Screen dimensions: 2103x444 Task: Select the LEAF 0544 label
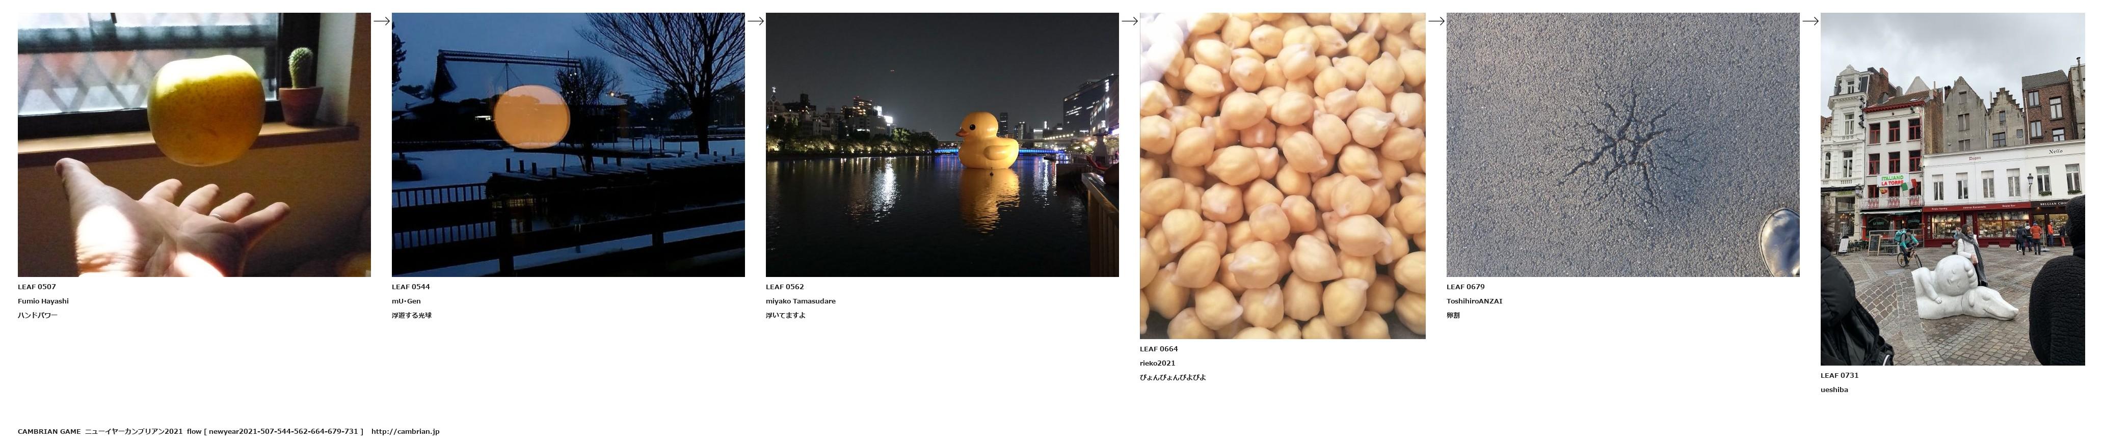tap(411, 287)
